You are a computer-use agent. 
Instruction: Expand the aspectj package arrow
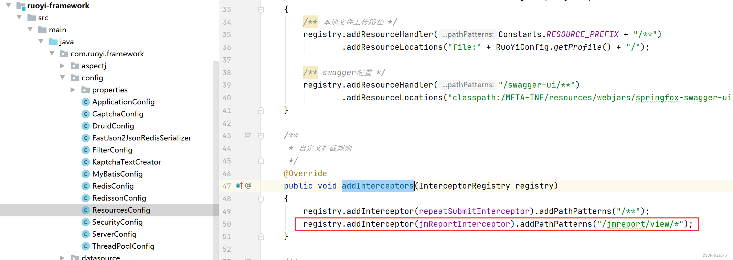tap(62, 65)
